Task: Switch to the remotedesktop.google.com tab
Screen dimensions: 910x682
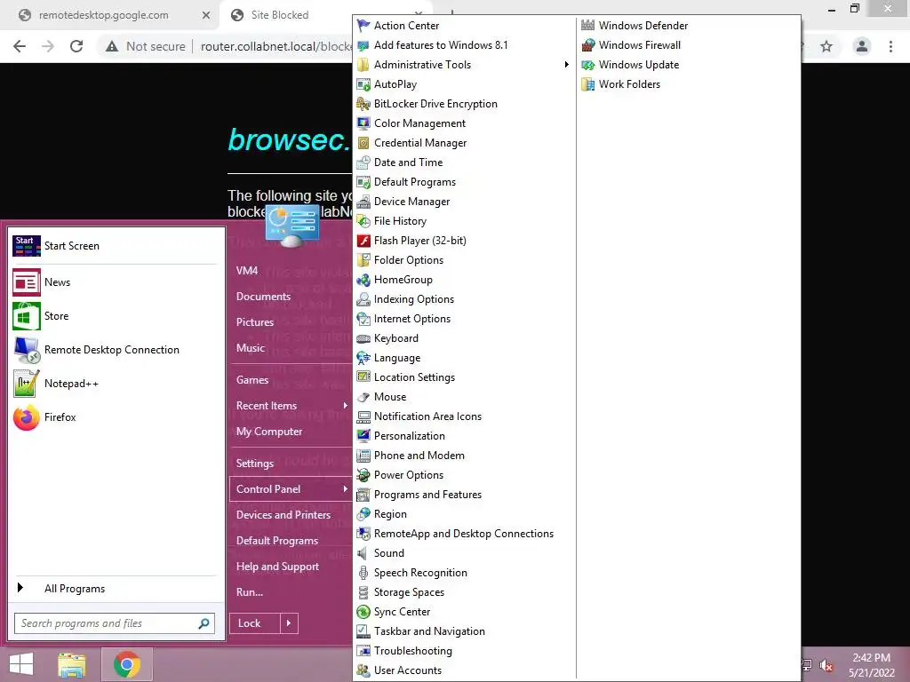Action: coord(105,15)
